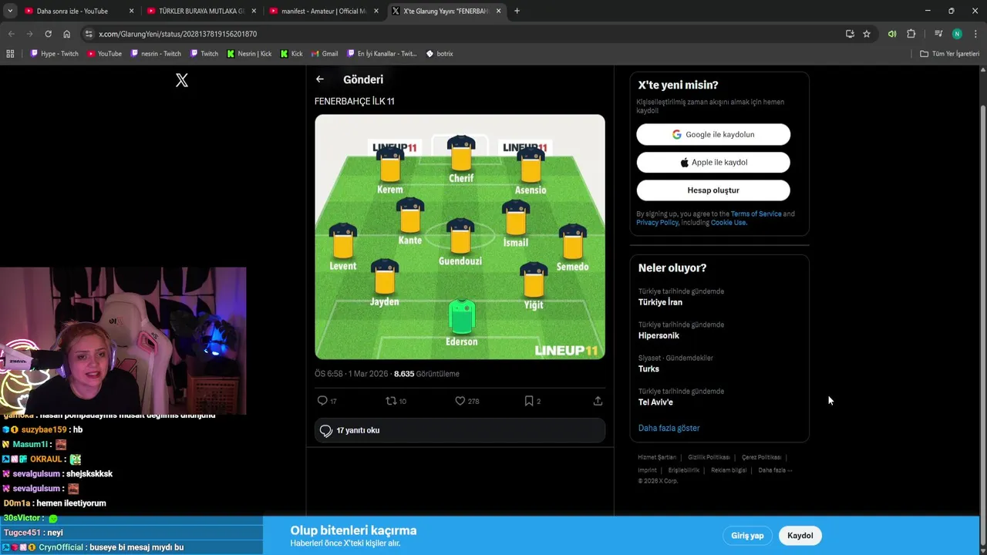Expand footer Daha fazla menu
Screen dimensions: 987x555
[775, 470]
